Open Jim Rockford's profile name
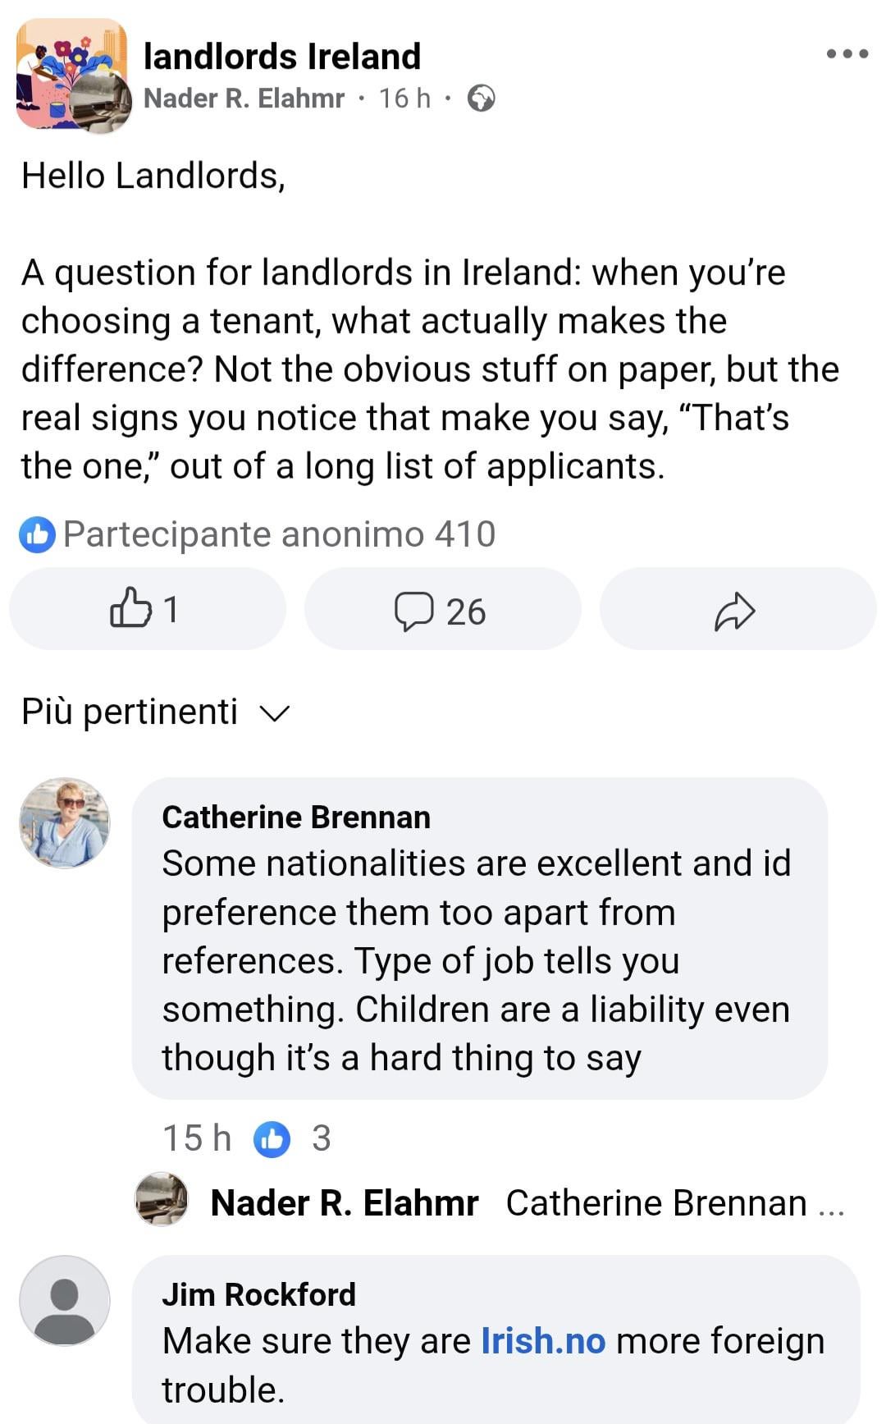Screen dimensions: 886x1424 pos(258,1294)
